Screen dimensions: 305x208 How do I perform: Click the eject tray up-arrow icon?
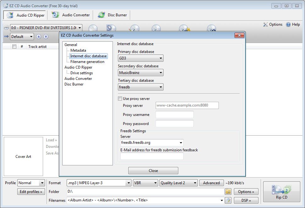pyautogui.click(x=39, y=36)
